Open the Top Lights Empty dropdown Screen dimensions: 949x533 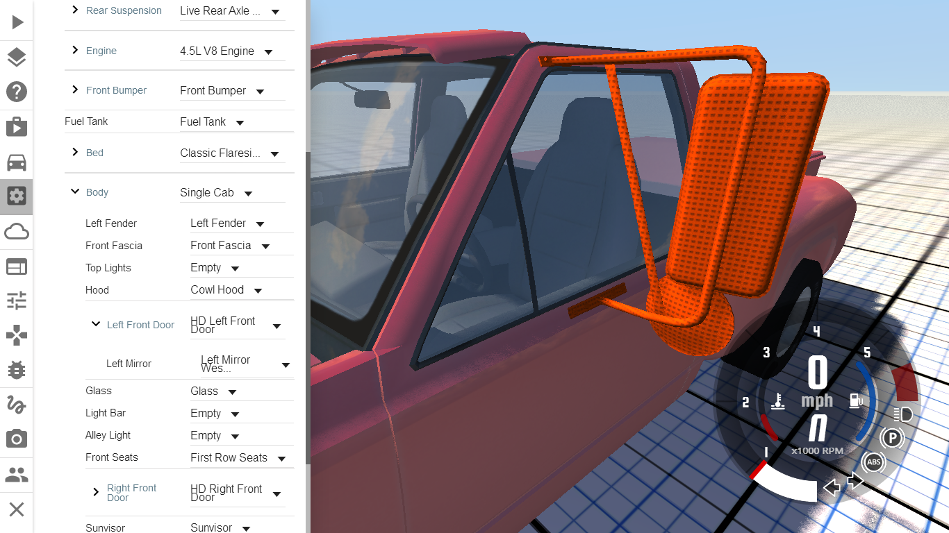tap(242, 268)
